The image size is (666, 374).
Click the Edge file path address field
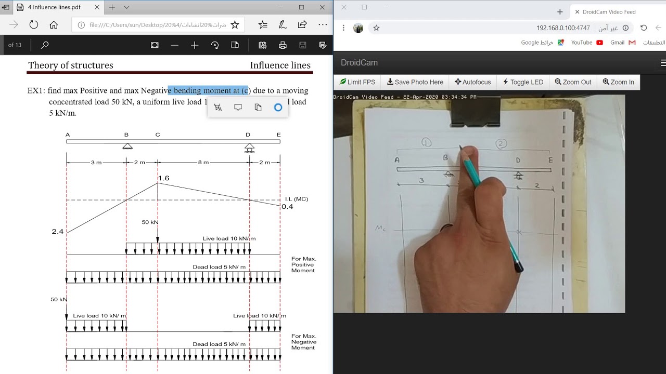pos(158,25)
